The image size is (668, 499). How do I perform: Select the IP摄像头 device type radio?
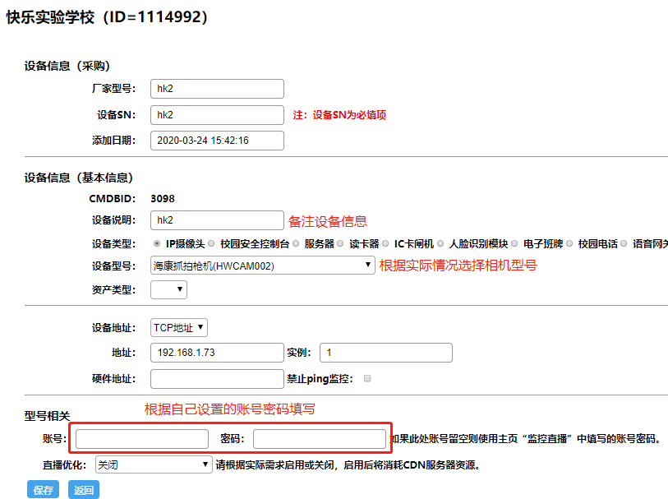[157, 244]
